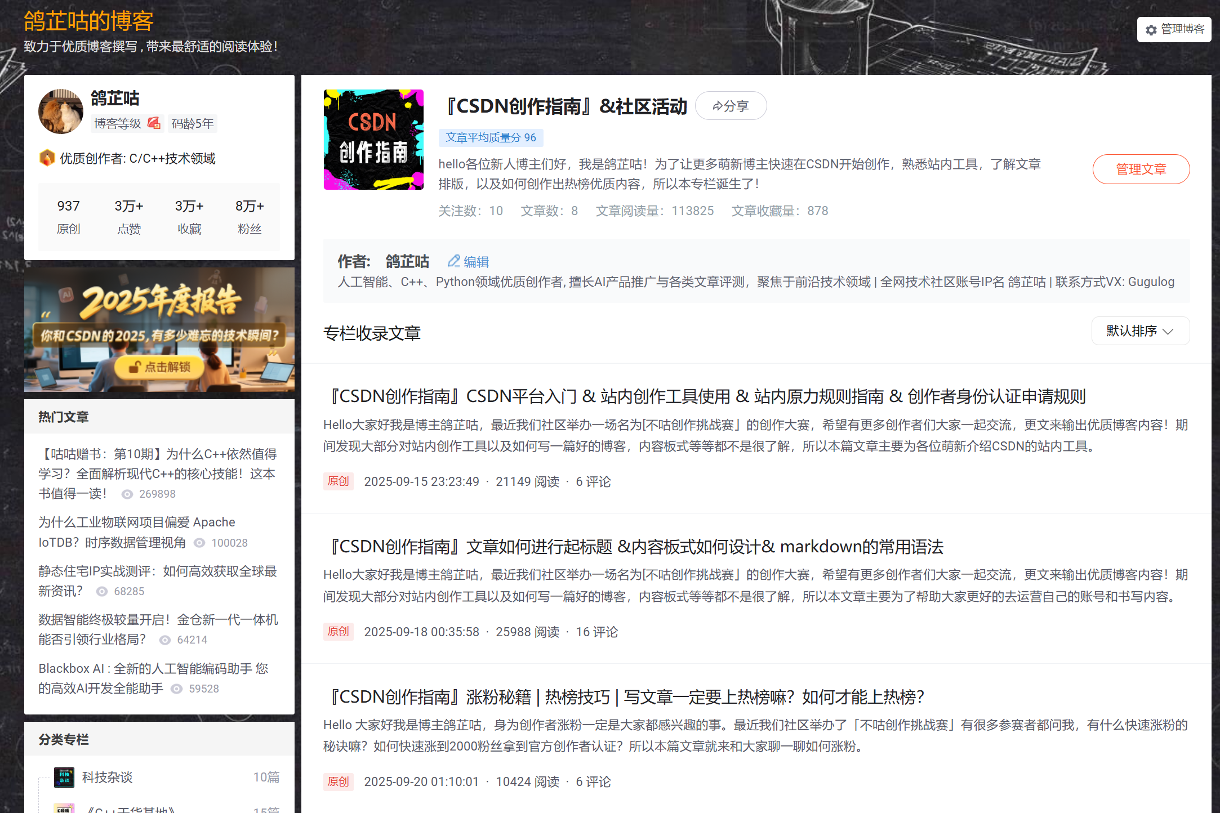
Task: Click the gear icon in 管理博客 button
Action: point(1151,30)
